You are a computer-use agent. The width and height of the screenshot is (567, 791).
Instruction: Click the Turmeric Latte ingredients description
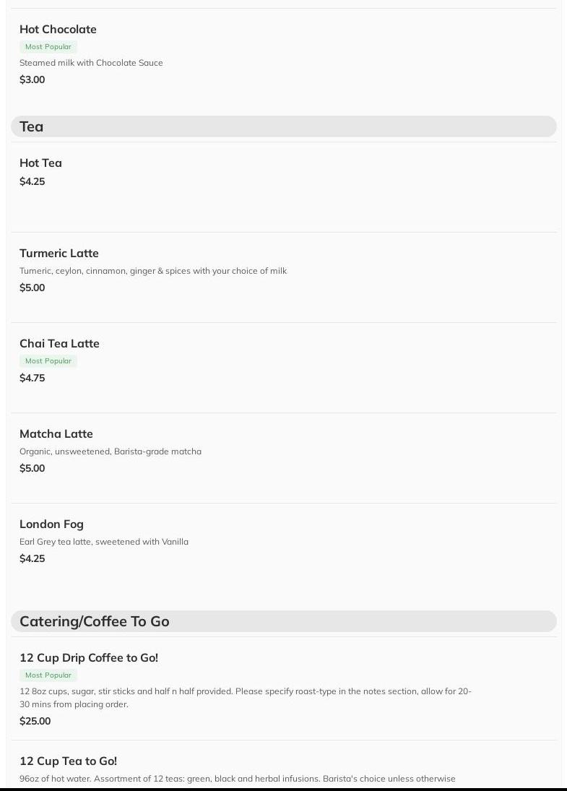pyautogui.click(x=153, y=271)
